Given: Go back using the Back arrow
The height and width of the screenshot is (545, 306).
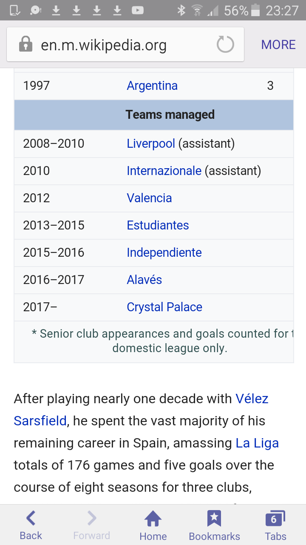Looking at the screenshot, I should point(31,519).
